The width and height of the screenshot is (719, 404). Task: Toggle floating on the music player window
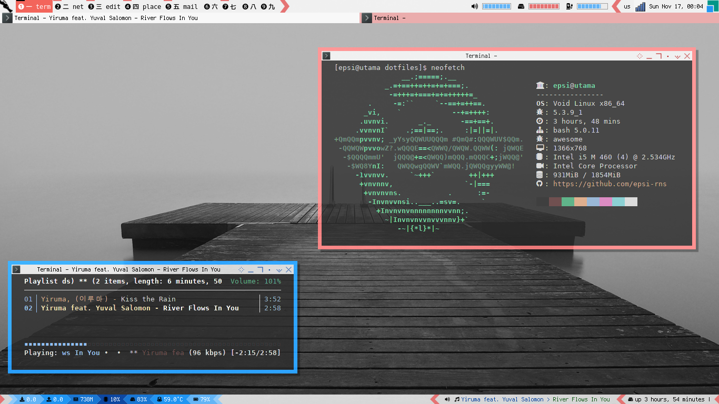[x=241, y=269]
